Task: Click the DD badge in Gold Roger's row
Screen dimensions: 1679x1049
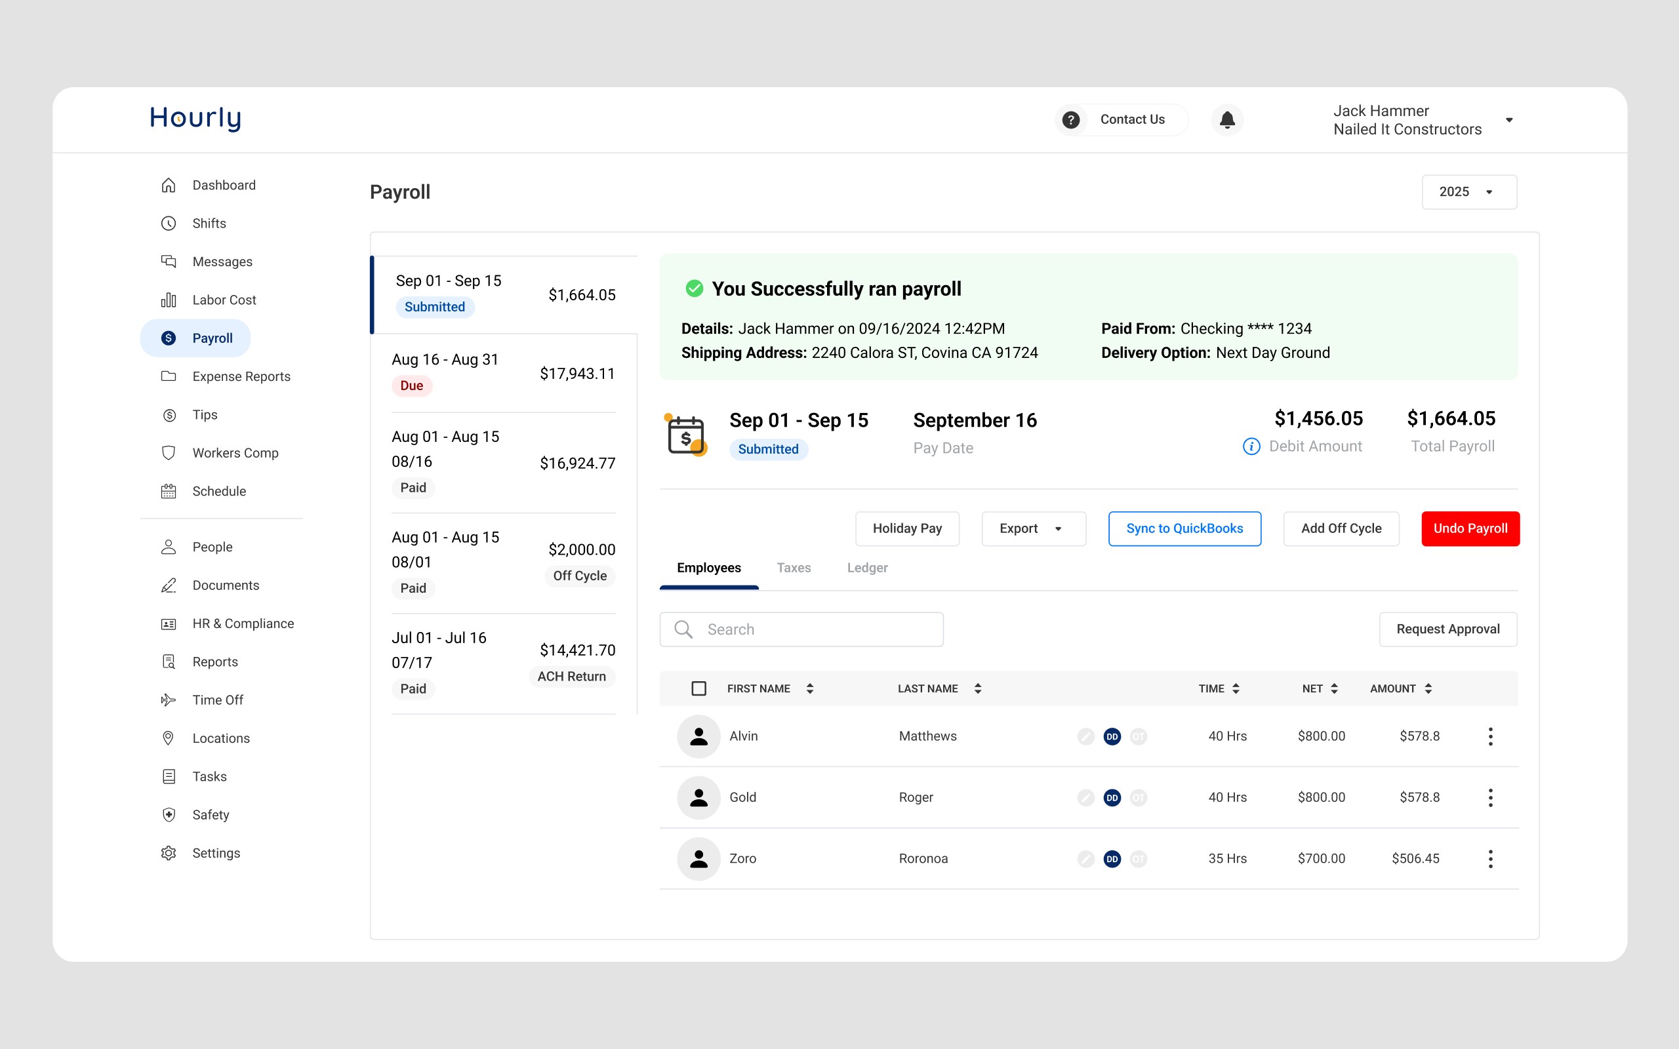Action: coord(1112,798)
